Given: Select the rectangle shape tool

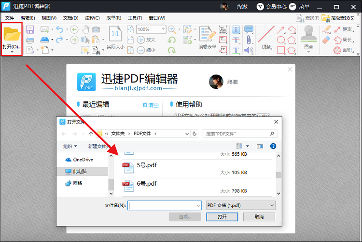Looking at the screenshot, I should click(x=281, y=50).
